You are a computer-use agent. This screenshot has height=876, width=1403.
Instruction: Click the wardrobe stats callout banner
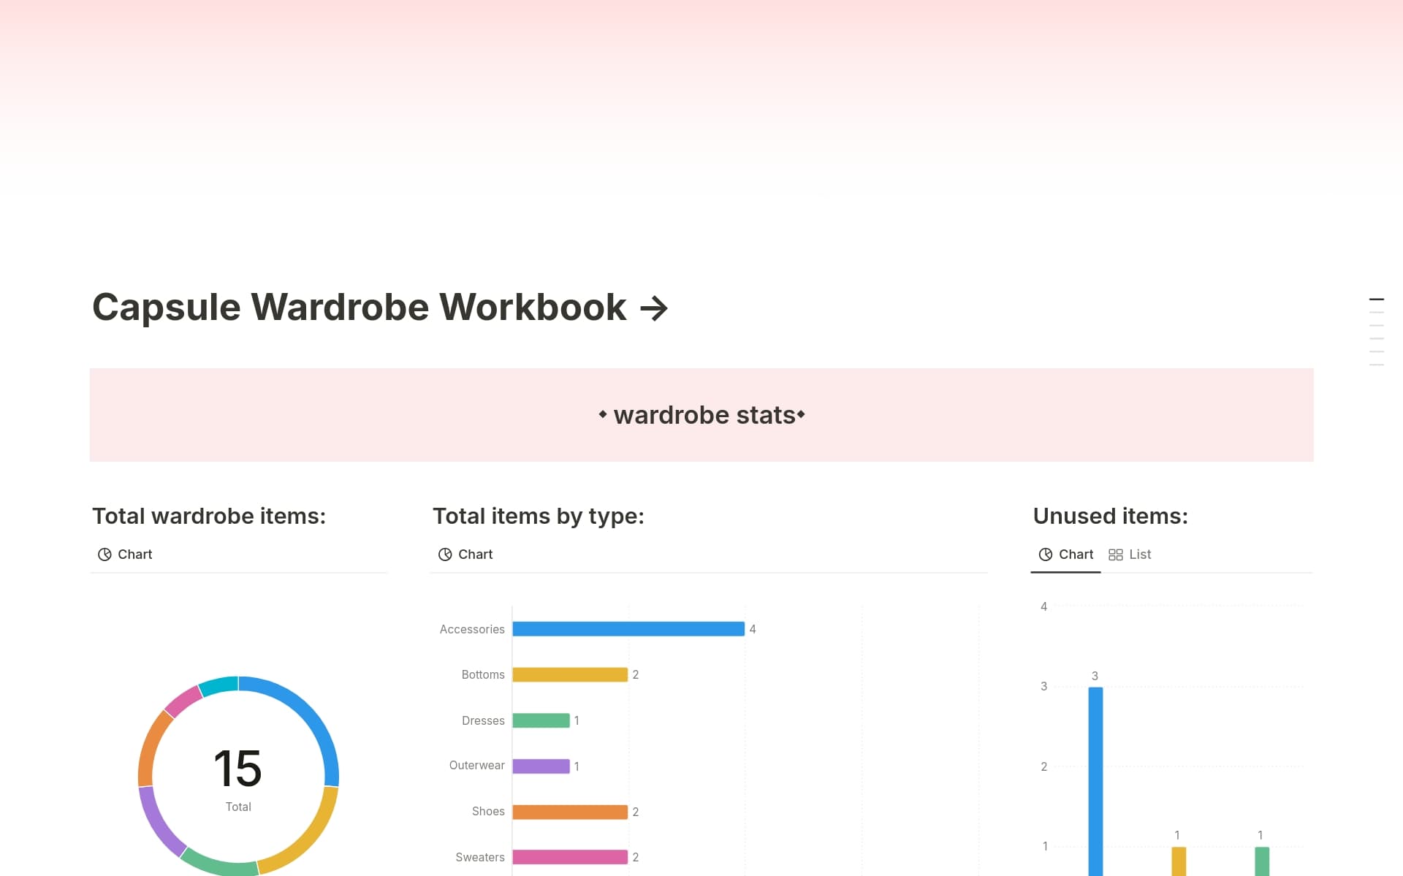701,414
